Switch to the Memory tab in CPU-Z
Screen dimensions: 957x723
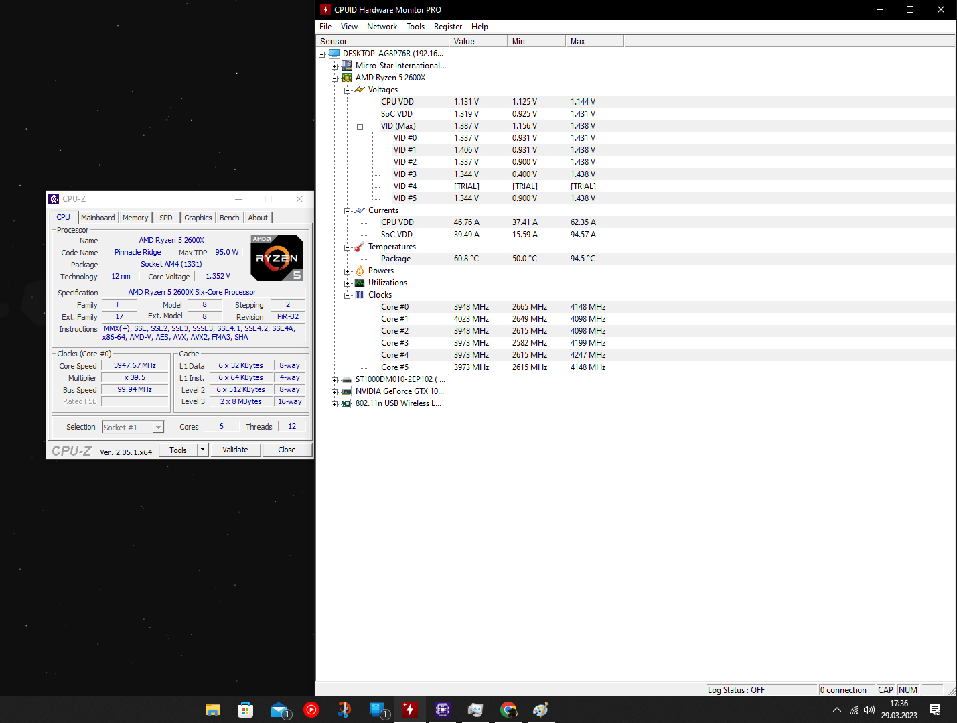pyautogui.click(x=135, y=218)
